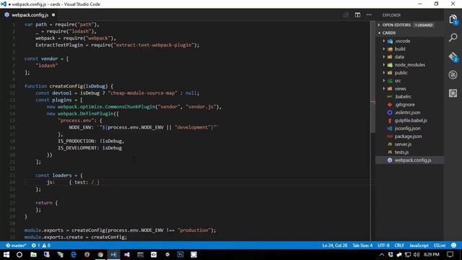Open Visual Studio (purple) from taskbar
The width and height of the screenshot is (462, 260).
point(127,254)
